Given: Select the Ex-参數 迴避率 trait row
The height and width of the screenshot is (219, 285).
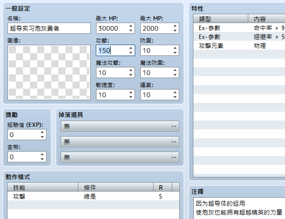Looking at the screenshot, I should [239, 37].
